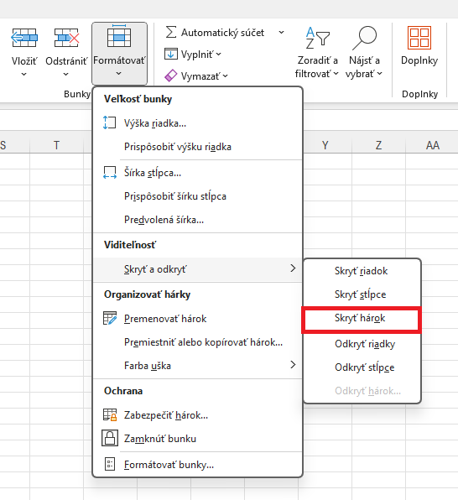Viewport: 458px width, 500px height.
Task: Click the Premenovať hárok rename icon
Action: click(110, 318)
